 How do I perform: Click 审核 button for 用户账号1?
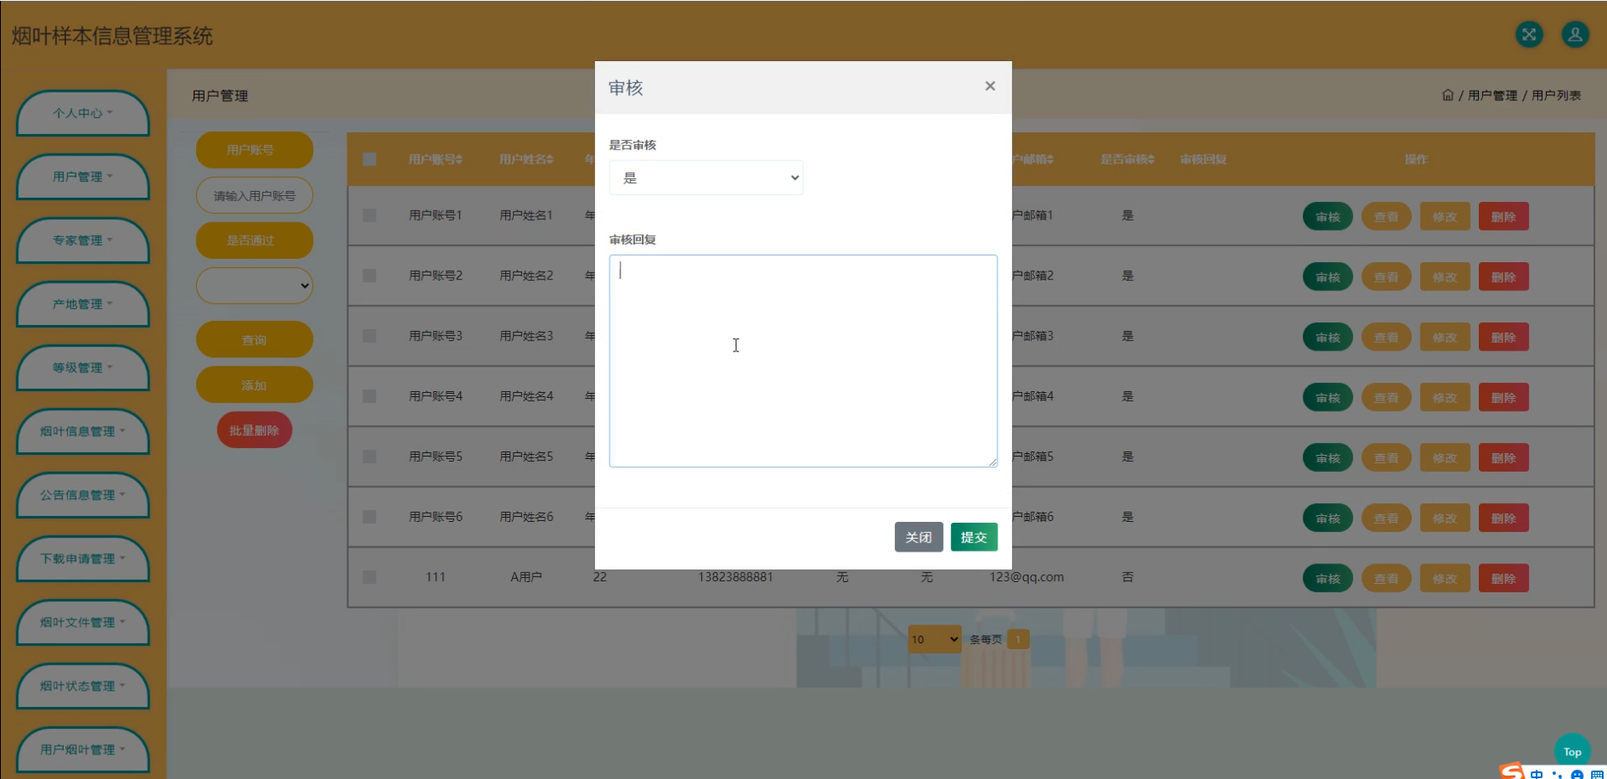[1328, 216]
